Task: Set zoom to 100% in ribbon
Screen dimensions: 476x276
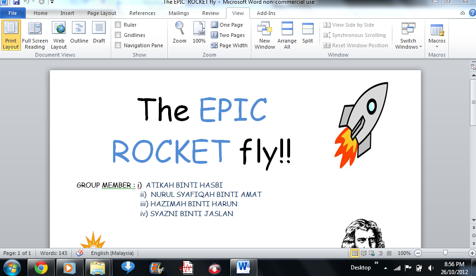Action: (x=199, y=33)
